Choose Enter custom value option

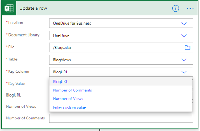[x=120, y=107]
